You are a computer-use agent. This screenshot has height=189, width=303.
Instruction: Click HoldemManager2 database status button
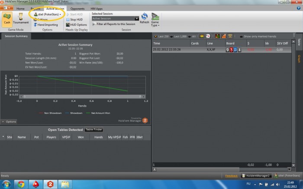(x=256, y=176)
